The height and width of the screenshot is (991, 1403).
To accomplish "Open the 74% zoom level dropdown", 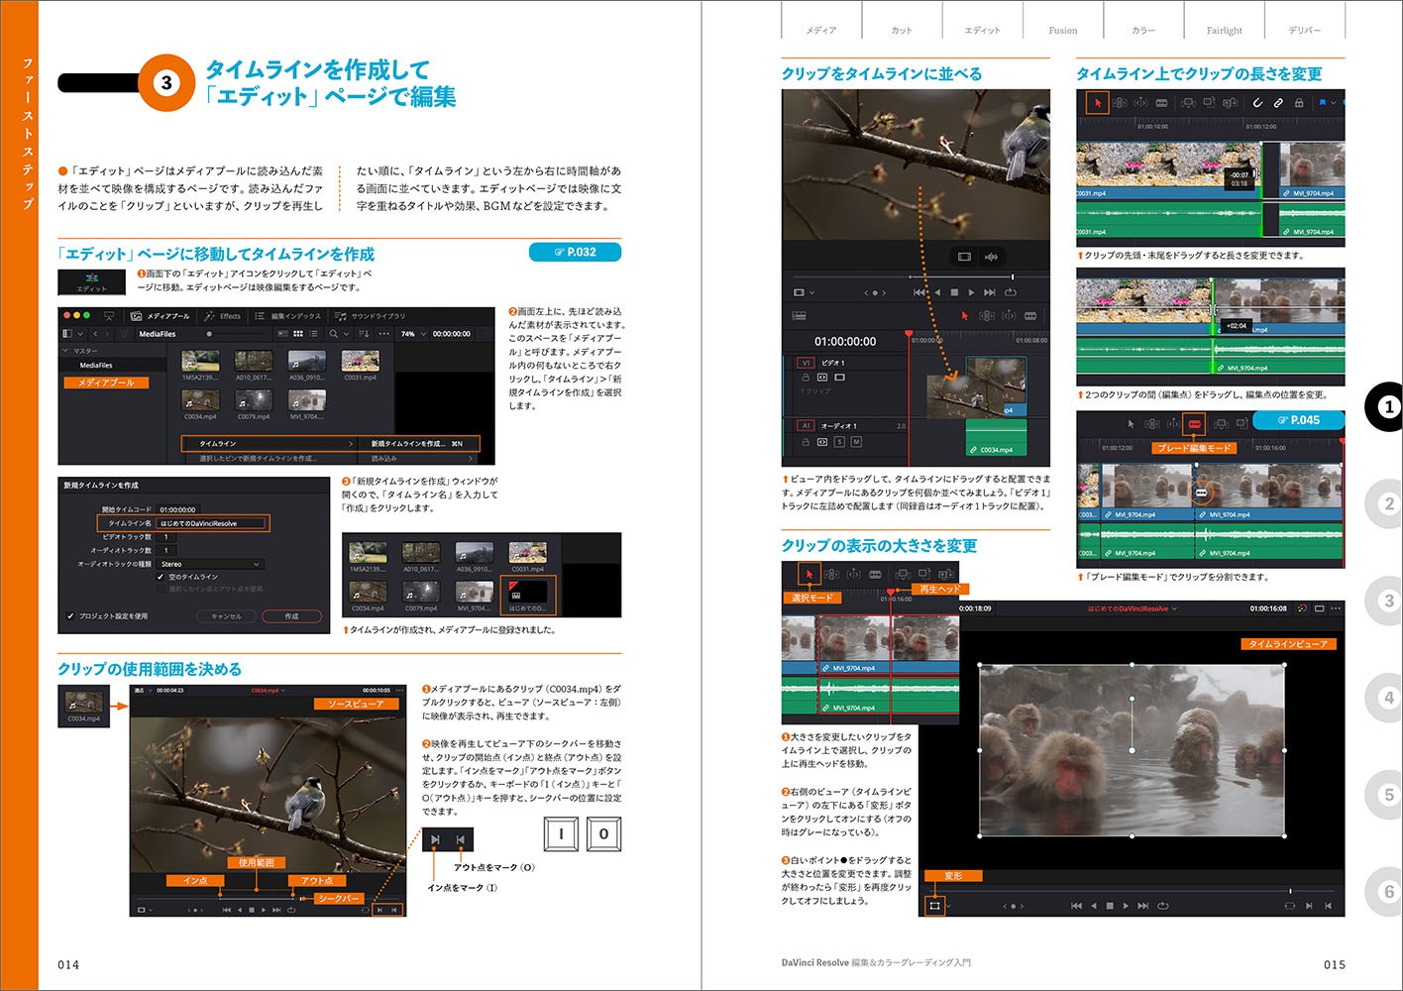I will point(411,334).
